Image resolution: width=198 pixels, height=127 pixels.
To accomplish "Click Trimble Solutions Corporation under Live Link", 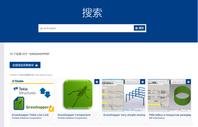I will (26, 118).
